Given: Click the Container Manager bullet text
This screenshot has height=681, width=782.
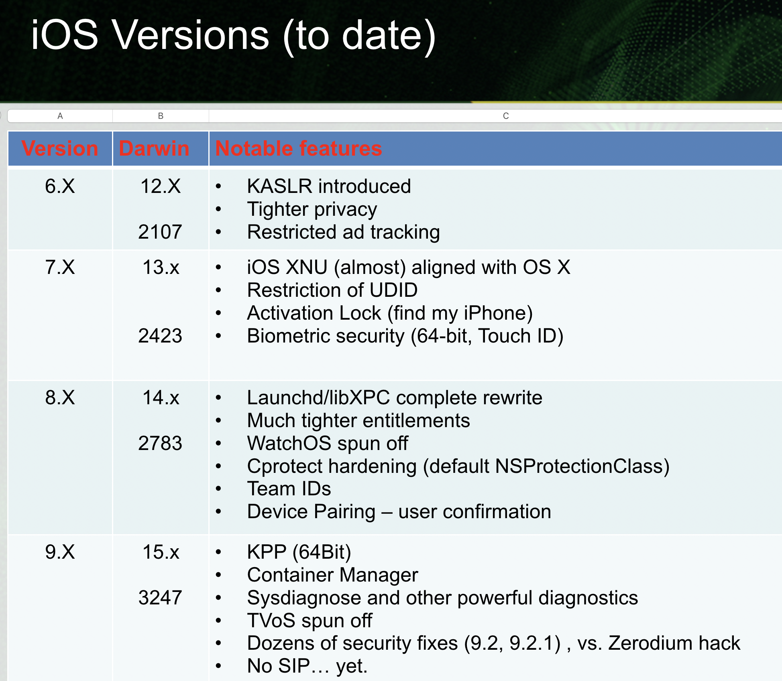Looking at the screenshot, I should click(x=332, y=575).
